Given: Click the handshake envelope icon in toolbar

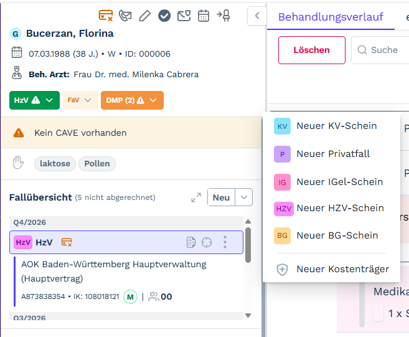Looking at the screenshot, I should point(125,16).
